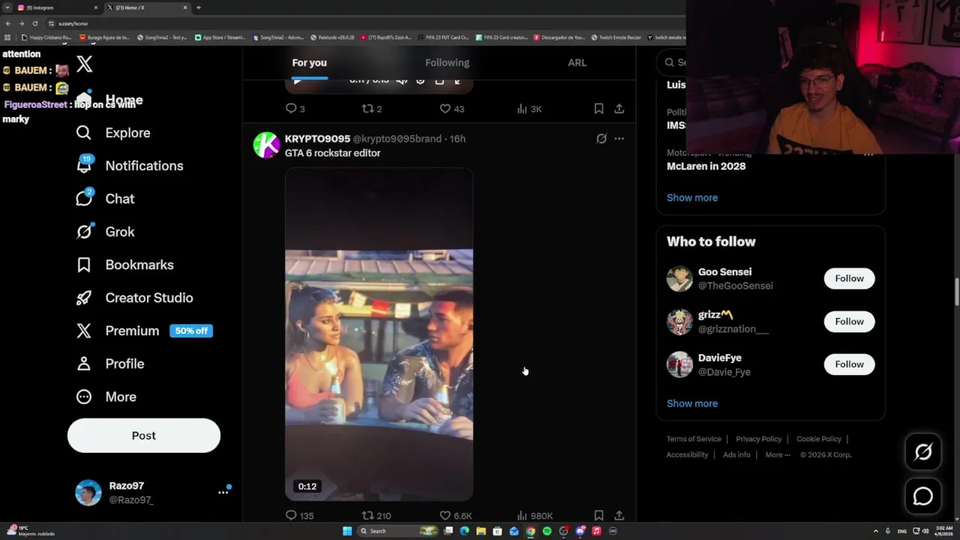Show hidden system tray icons
This screenshot has height=540, width=960.
click(x=876, y=531)
